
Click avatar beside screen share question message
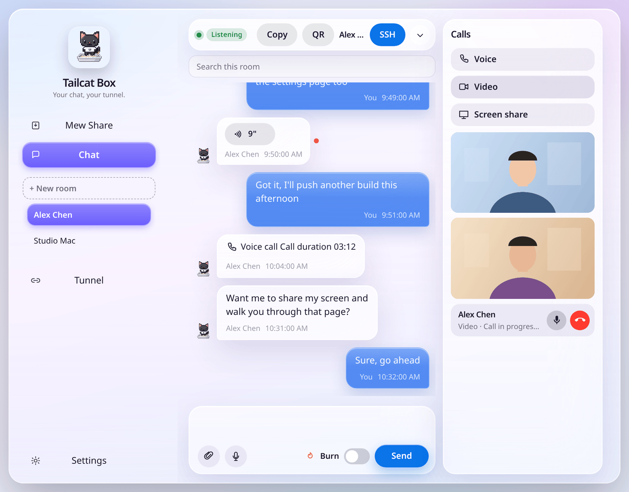coord(204,331)
